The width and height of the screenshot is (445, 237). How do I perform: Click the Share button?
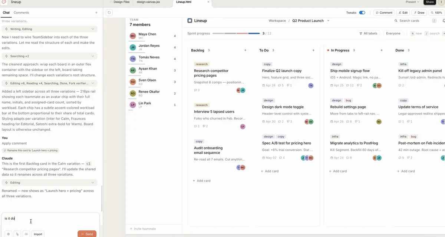[x=429, y=2]
